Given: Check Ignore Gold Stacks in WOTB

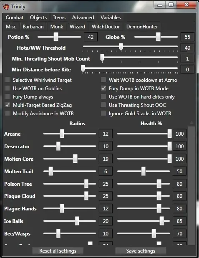Looking at the screenshot, I should pyautogui.click(x=103, y=114).
